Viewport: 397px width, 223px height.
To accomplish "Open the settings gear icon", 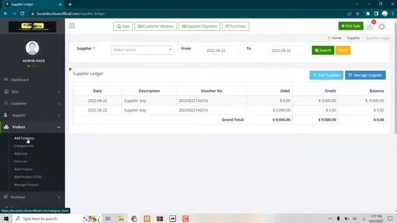I will click(x=382, y=27).
